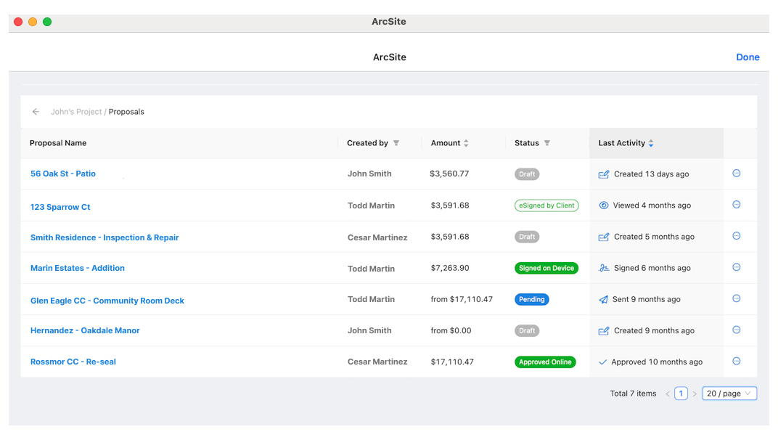Click the created icon in Smith Residence row
778x440 pixels.
pos(603,237)
